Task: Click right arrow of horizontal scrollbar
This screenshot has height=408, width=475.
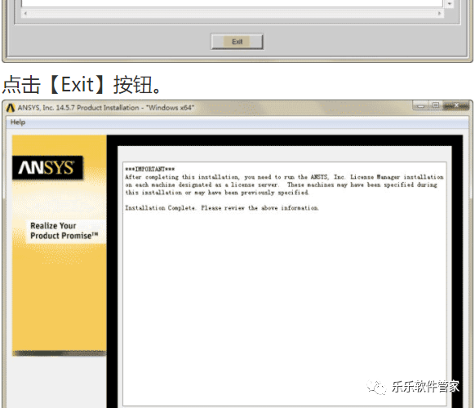Action: 439,13
